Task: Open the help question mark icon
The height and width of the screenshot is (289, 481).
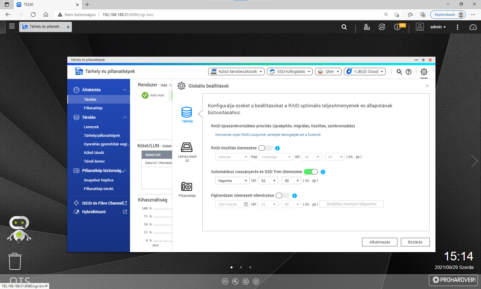Action: point(409,72)
